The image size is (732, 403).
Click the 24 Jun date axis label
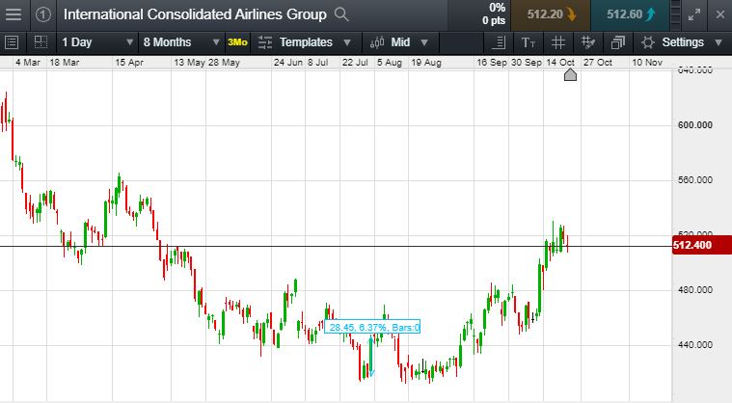tap(288, 63)
